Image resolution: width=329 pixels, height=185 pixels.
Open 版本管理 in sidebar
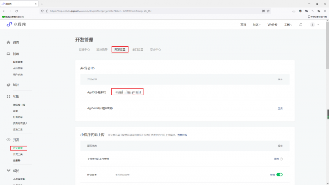coord(18,62)
